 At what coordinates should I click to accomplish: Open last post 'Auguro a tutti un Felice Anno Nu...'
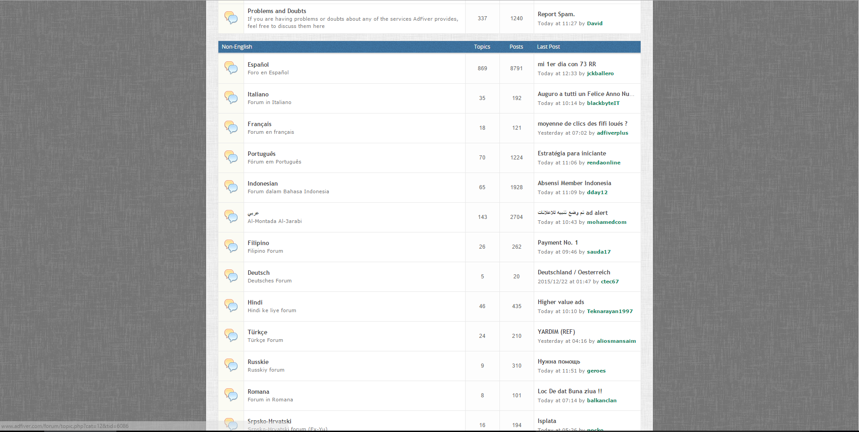click(586, 94)
